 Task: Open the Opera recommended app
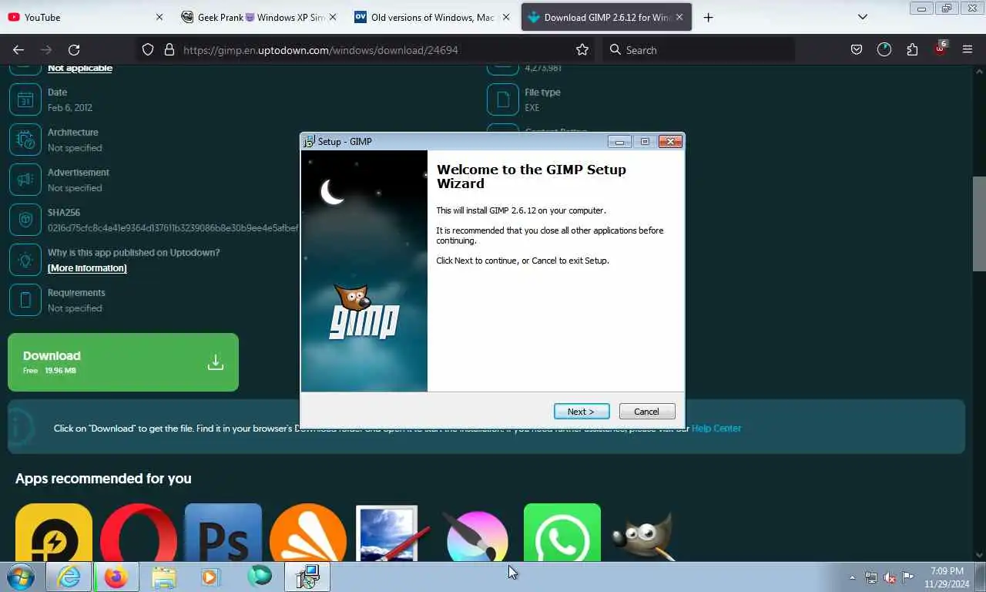coord(139,533)
